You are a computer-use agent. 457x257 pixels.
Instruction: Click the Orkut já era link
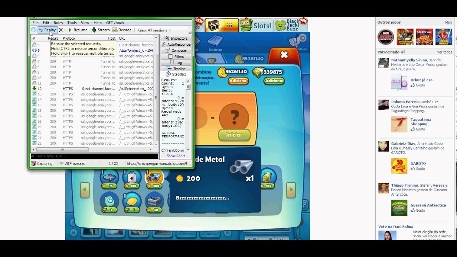[421, 80]
